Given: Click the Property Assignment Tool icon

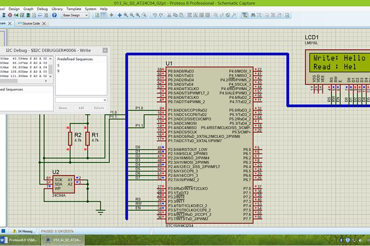Looking at the screenshot, I should coord(259,15).
